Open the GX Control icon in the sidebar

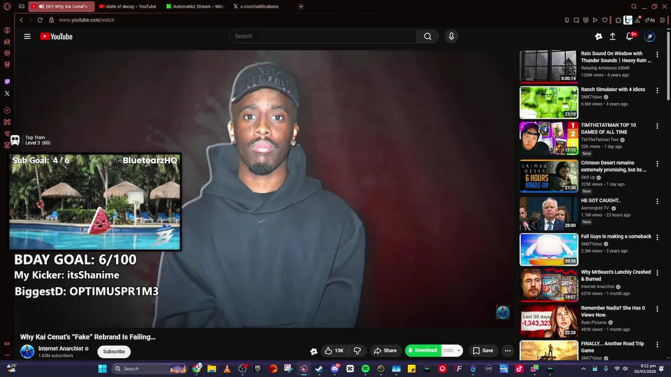click(x=7, y=343)
